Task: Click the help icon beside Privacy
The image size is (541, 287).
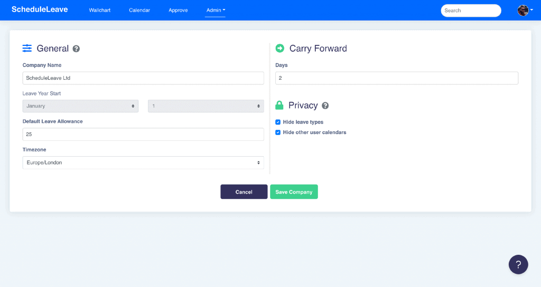Action: (x=325, y=106)
